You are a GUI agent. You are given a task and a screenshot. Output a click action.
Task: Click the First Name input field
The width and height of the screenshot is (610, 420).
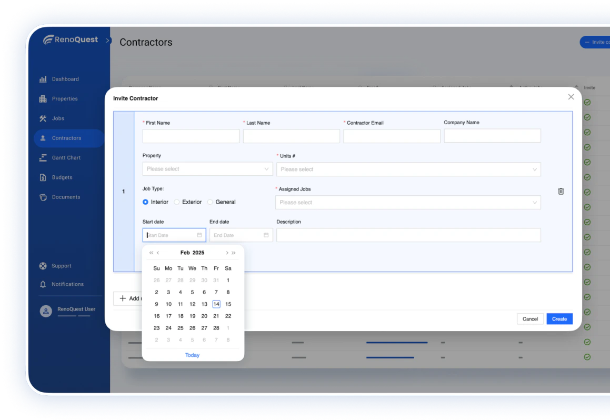pos(191,136)
